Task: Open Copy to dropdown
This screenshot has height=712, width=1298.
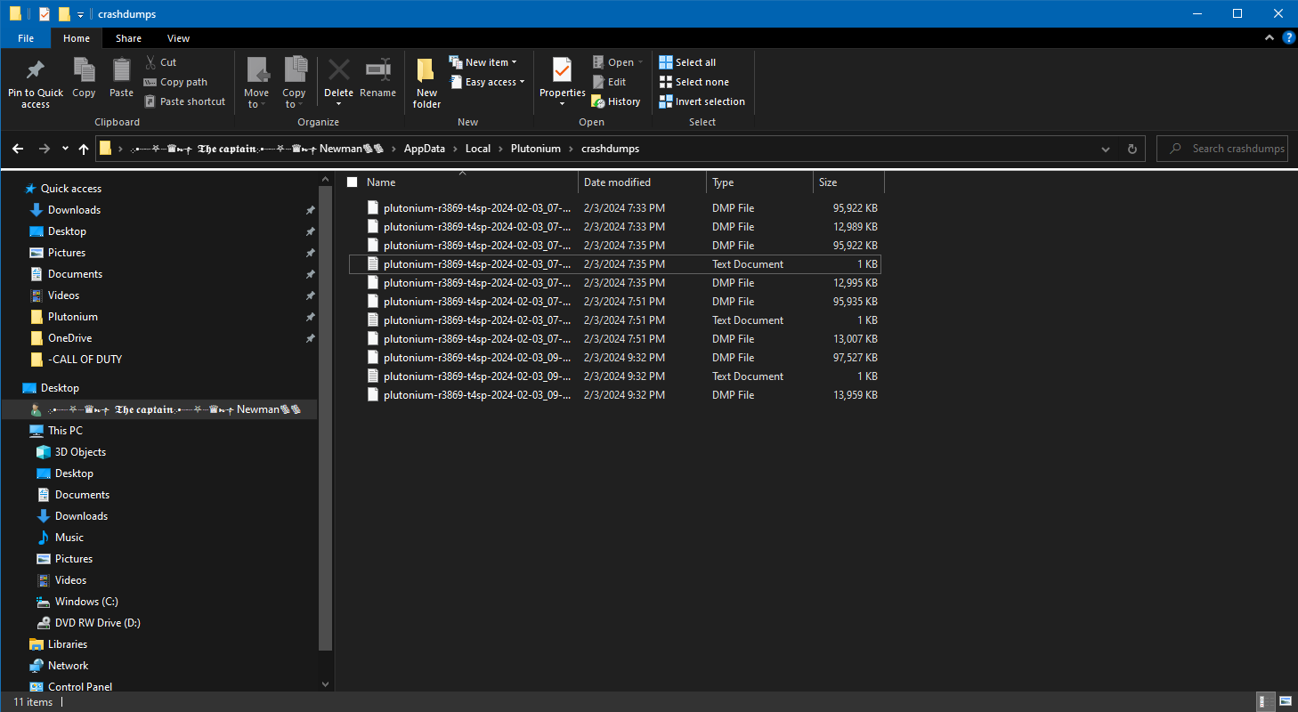Action: click(294, 98)
